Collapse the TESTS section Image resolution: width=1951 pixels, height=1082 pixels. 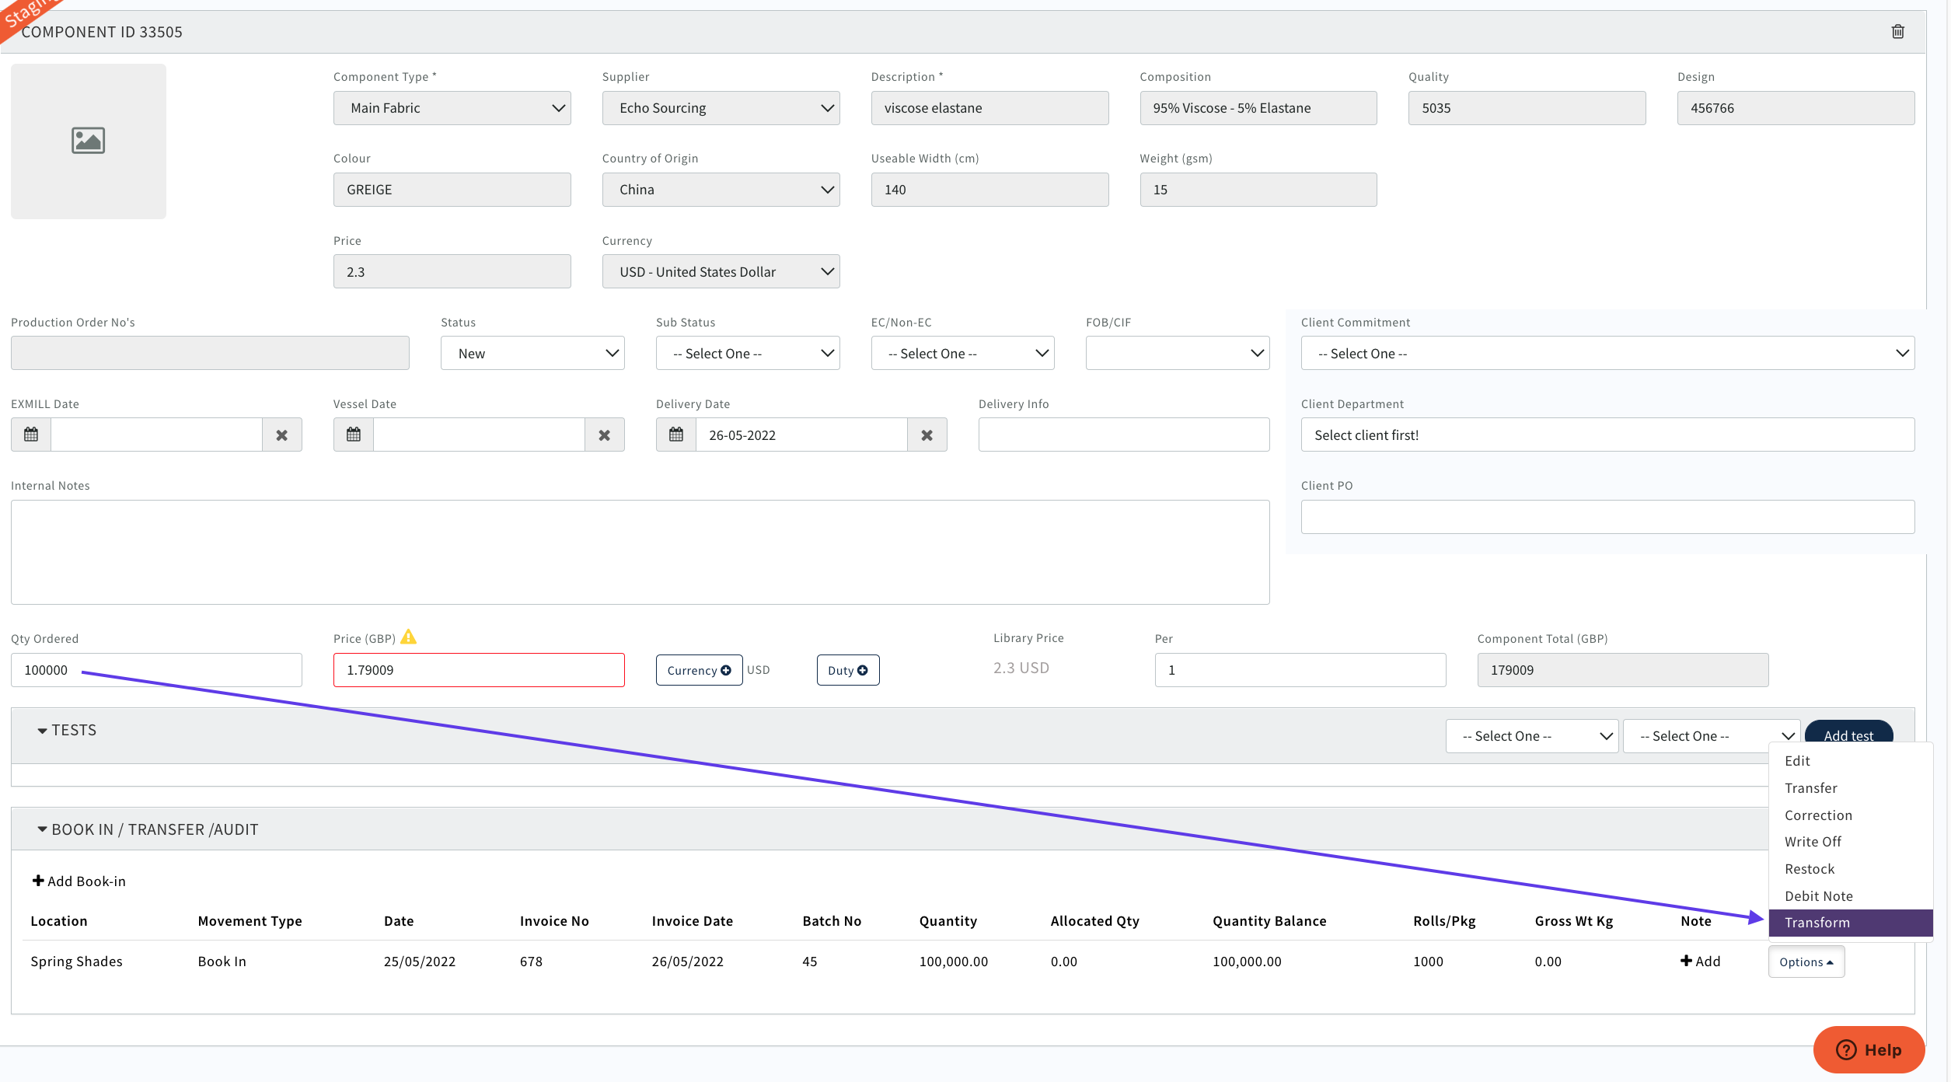pos(67,730)
